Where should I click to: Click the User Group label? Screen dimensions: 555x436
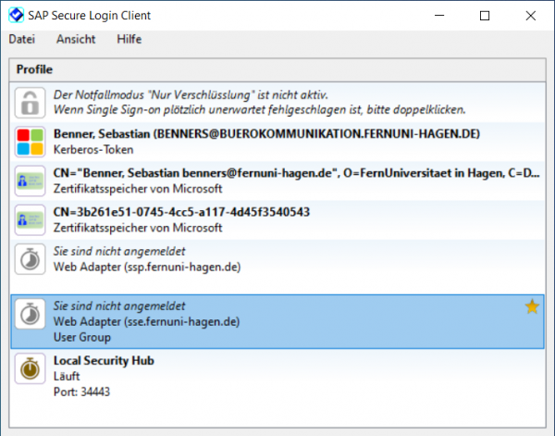click(x=82, y=337)
